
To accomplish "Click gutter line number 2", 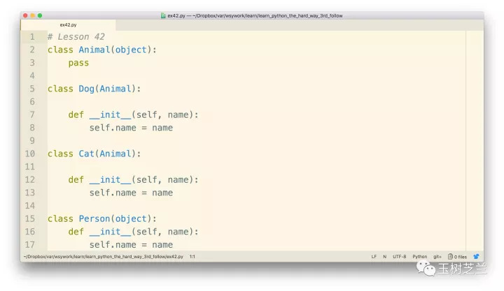I will [x=32, y=50].
